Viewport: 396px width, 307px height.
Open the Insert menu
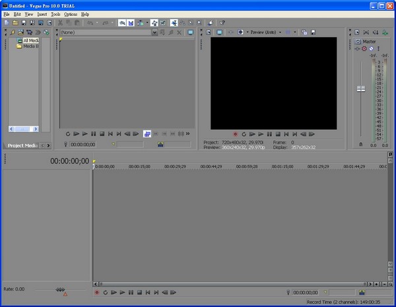(42, 14)
